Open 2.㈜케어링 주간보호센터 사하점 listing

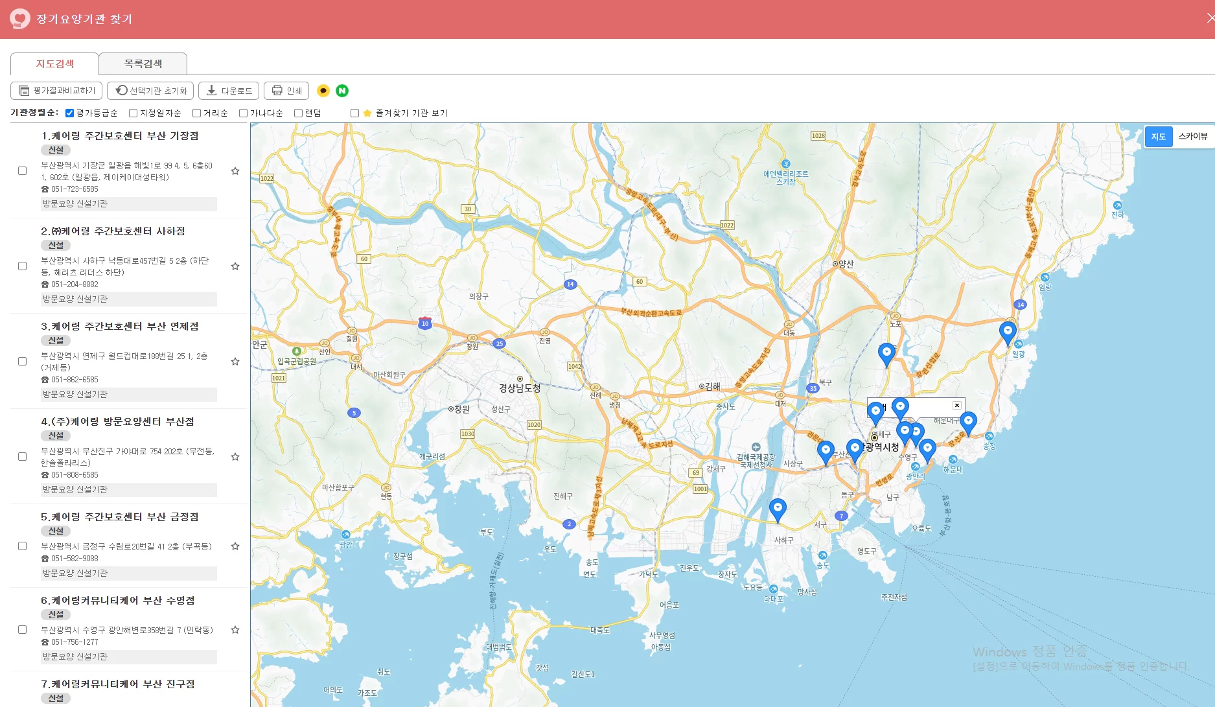(x=113, y=231)
